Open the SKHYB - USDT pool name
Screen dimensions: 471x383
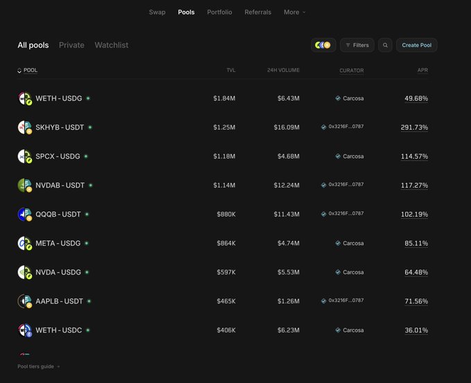60,127
